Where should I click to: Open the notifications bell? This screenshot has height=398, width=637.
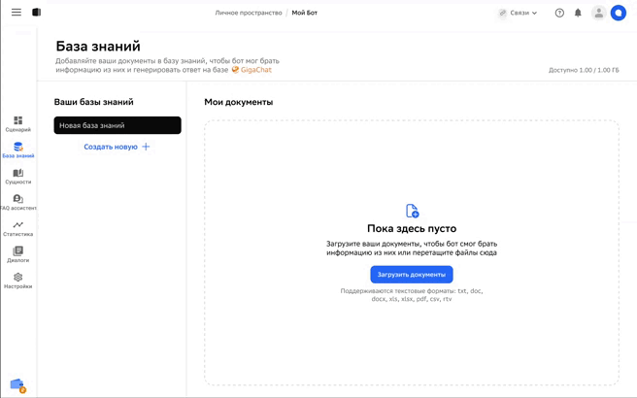point(578,13)
